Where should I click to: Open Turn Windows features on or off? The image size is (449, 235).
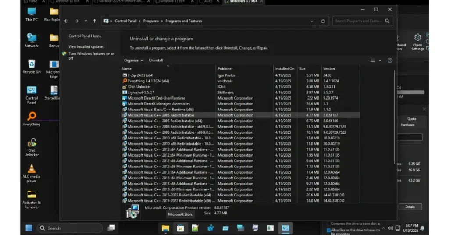(x=91, y=56)
